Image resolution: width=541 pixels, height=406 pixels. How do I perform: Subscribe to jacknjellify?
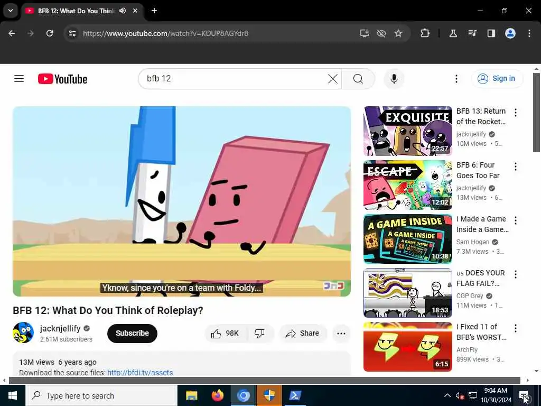click(x=132, y=333)
